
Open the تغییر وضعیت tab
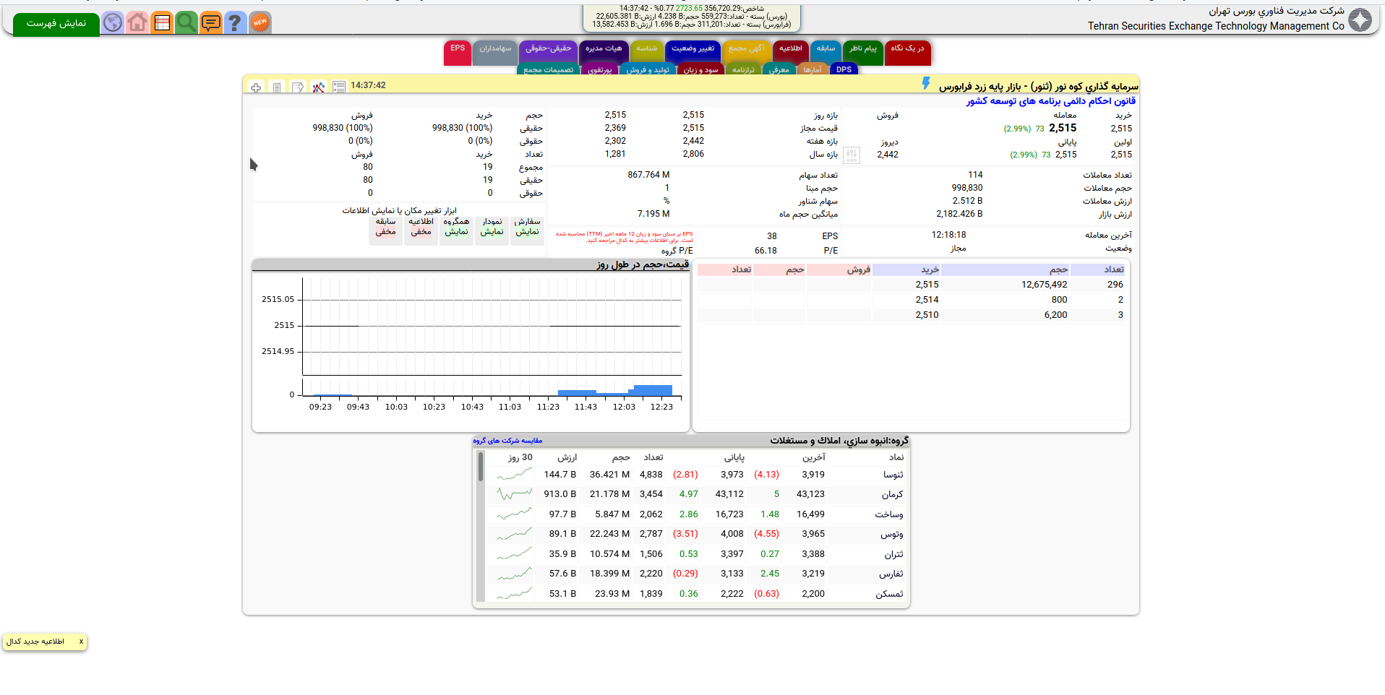692,52
